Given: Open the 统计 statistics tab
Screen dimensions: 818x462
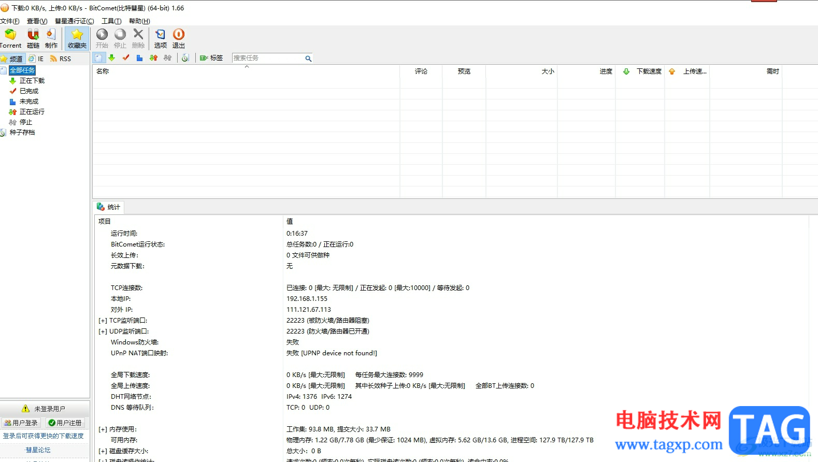Looking at the screenshot, I should 108,207.
